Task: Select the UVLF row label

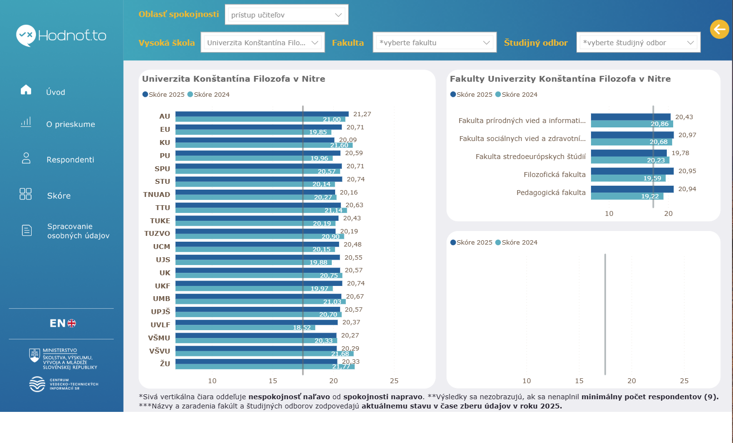Action: (161, 325)
